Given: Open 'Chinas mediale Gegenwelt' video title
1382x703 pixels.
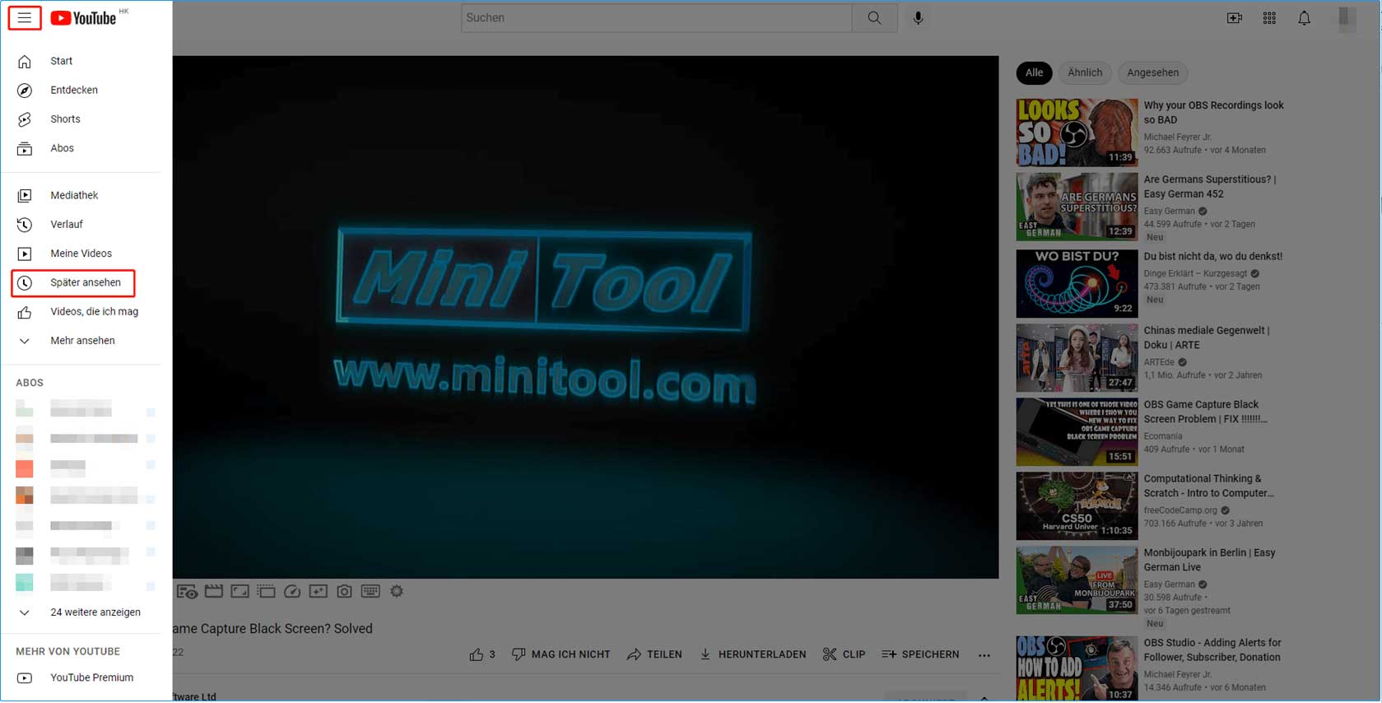Looking at the screenshot, I should coord(1206,338).
